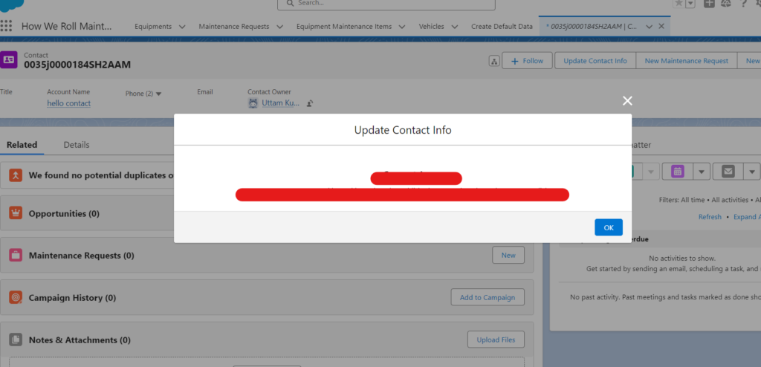
Task: Click the Add to Campaign button
Action: coord(488,298)
